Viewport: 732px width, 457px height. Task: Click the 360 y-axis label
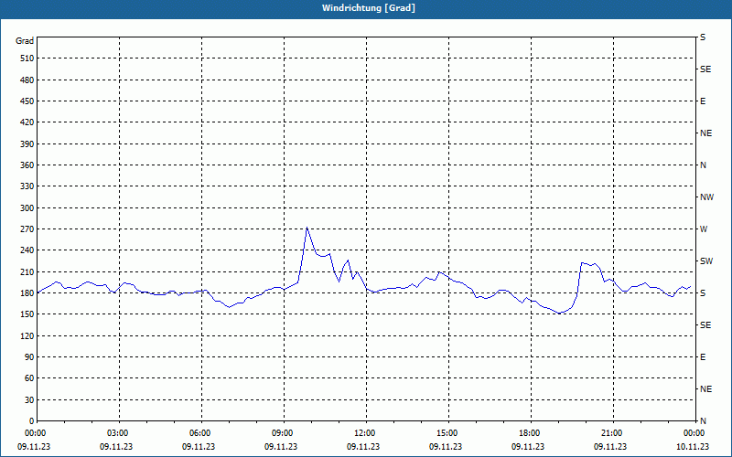(27, 165)
